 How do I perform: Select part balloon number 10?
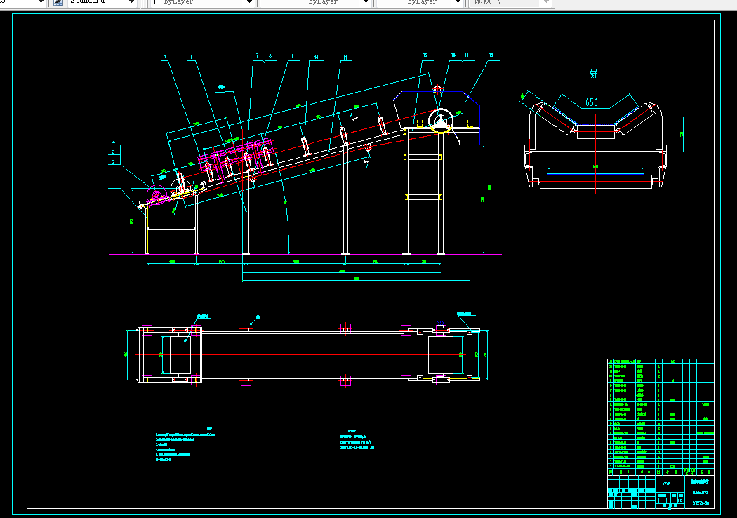click(316, 57)
